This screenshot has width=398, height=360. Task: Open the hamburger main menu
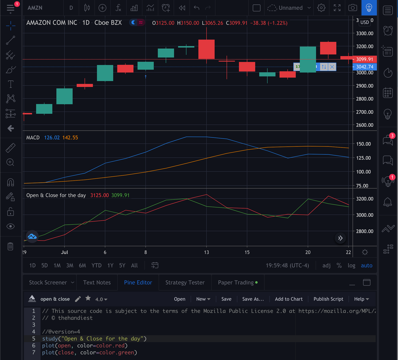pyautogui.click(x=11, y=8)
